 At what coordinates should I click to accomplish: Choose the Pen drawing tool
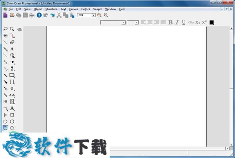pos(12,55)
